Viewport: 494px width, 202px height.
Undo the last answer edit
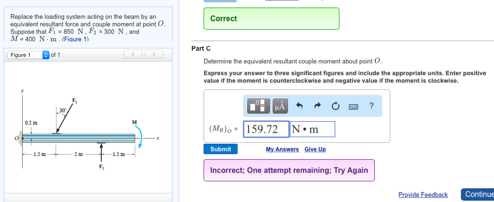tap(300, 106)
